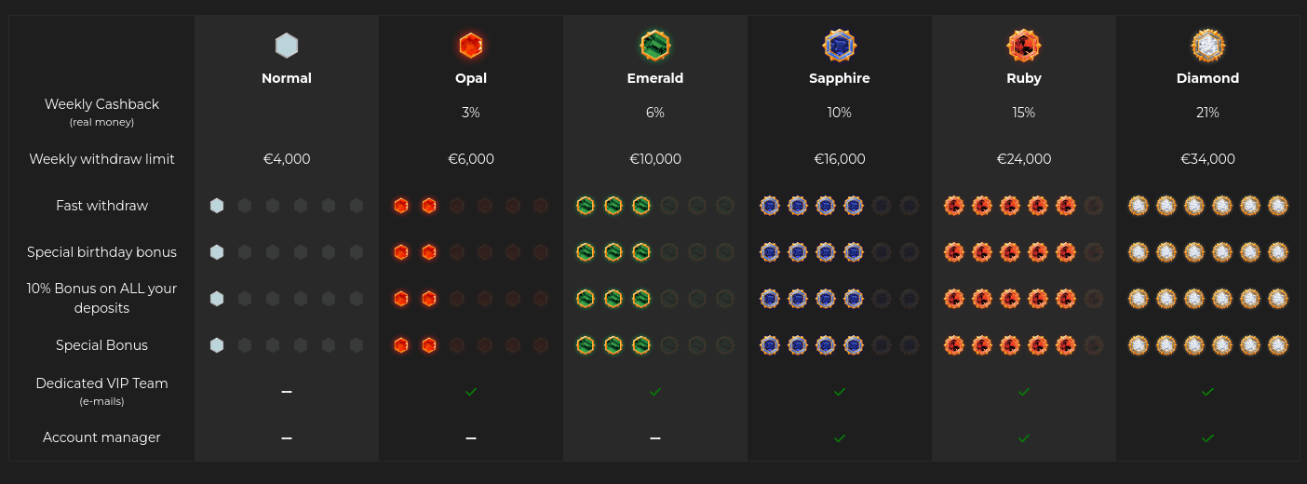
Task: Select the Sapphire column heading
Action: tap(840, 78)
